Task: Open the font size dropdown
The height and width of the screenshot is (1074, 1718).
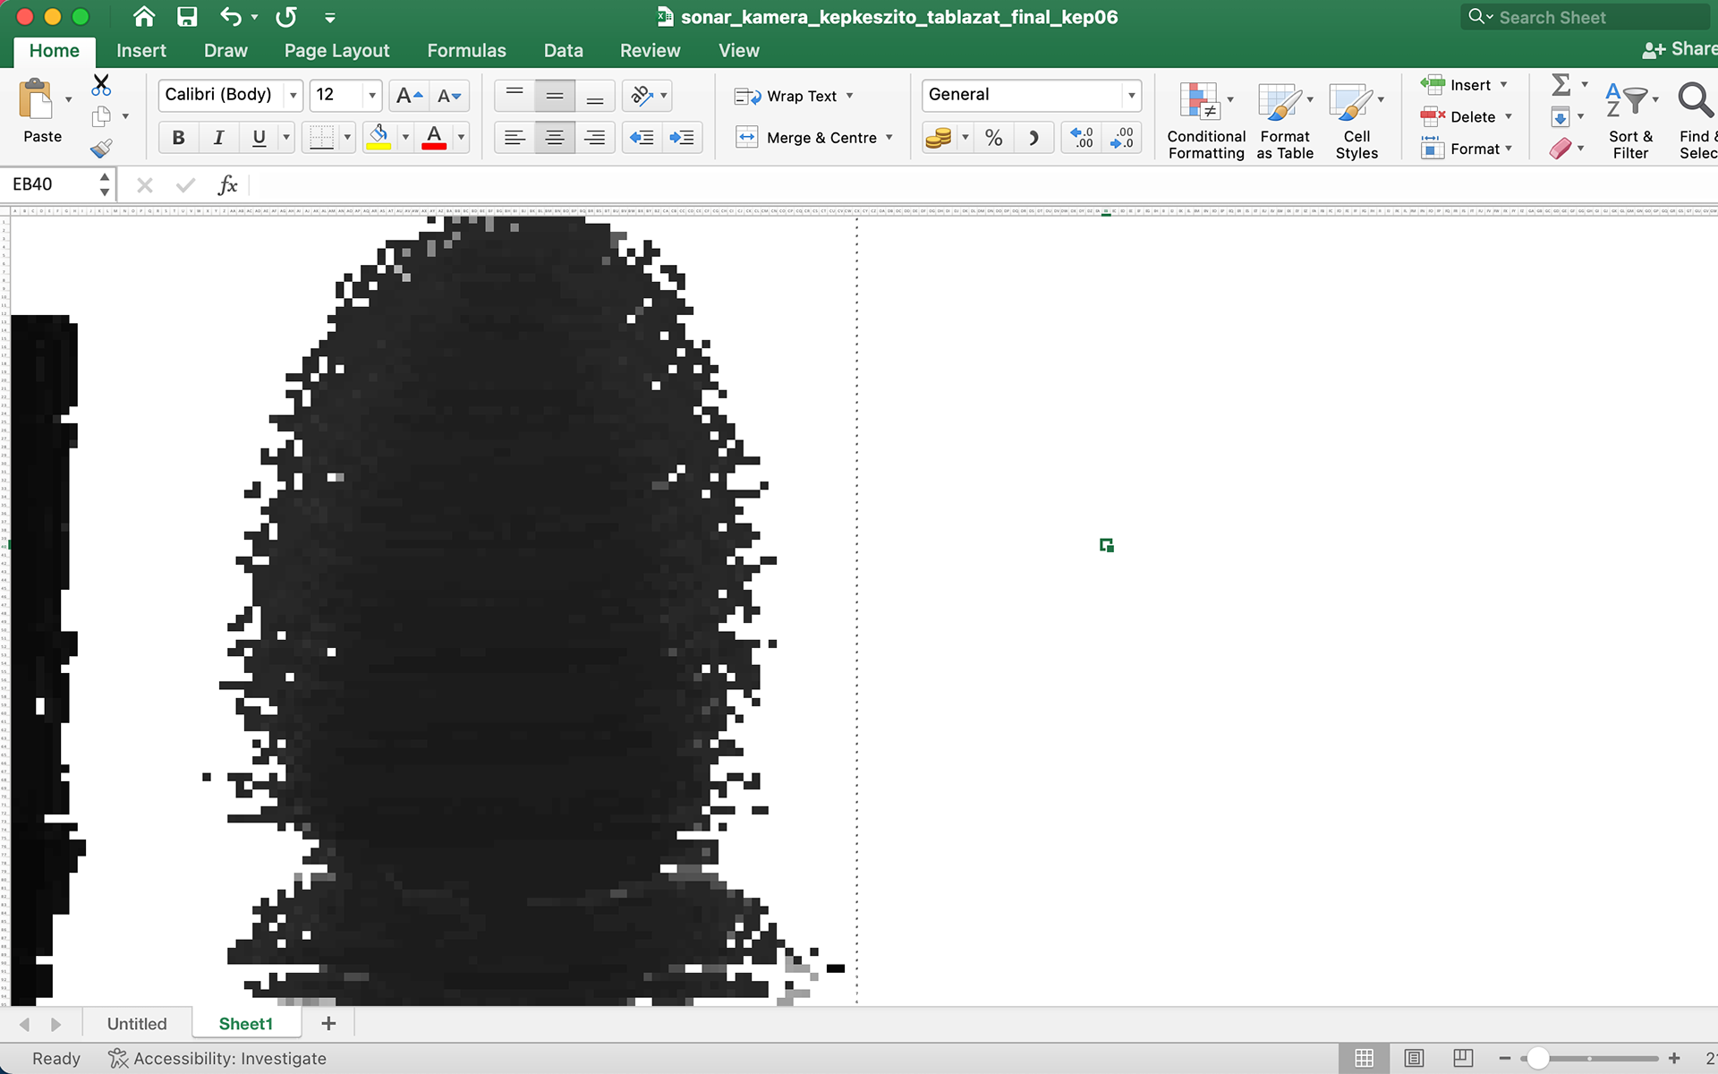Action: tap(372, 95)
